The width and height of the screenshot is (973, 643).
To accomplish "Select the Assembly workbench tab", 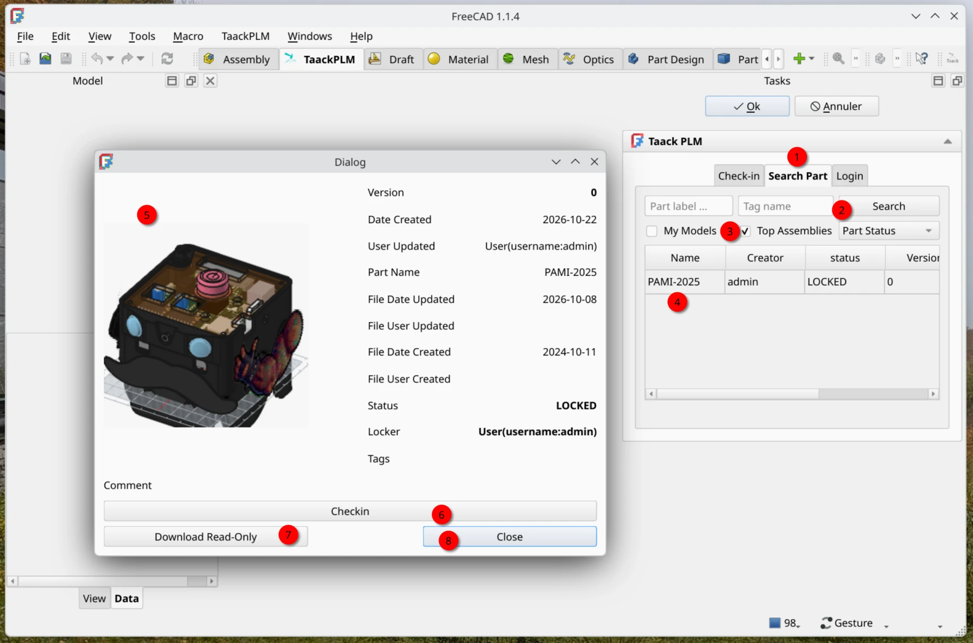I will [237, 59].
